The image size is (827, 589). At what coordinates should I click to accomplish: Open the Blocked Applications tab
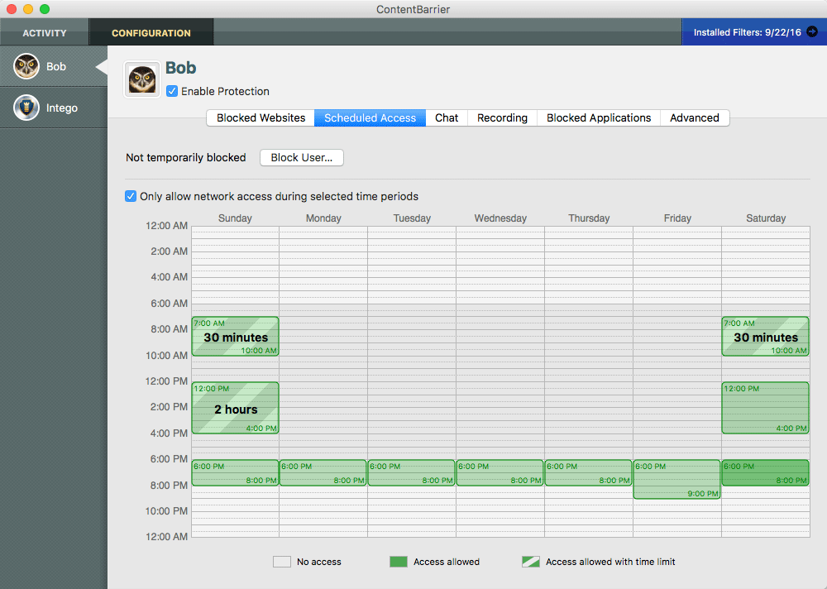click(599, 117)
